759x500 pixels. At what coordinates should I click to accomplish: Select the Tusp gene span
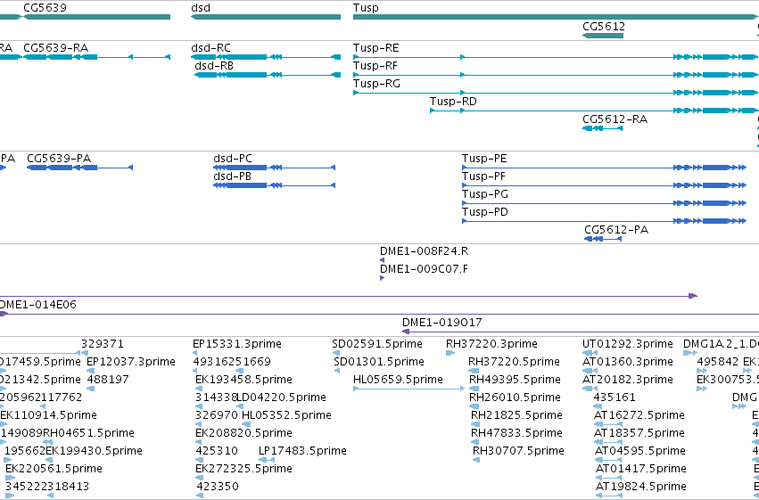556,17
